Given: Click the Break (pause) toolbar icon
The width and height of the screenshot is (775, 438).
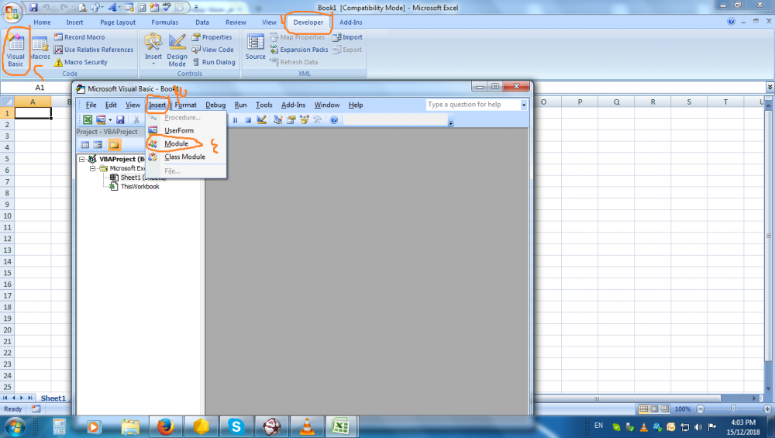Looking at the screenshot, I should click(x=236, y=119).
